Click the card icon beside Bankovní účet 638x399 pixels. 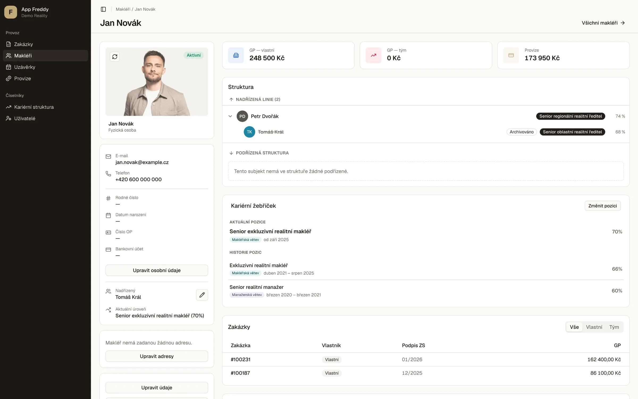108,250
